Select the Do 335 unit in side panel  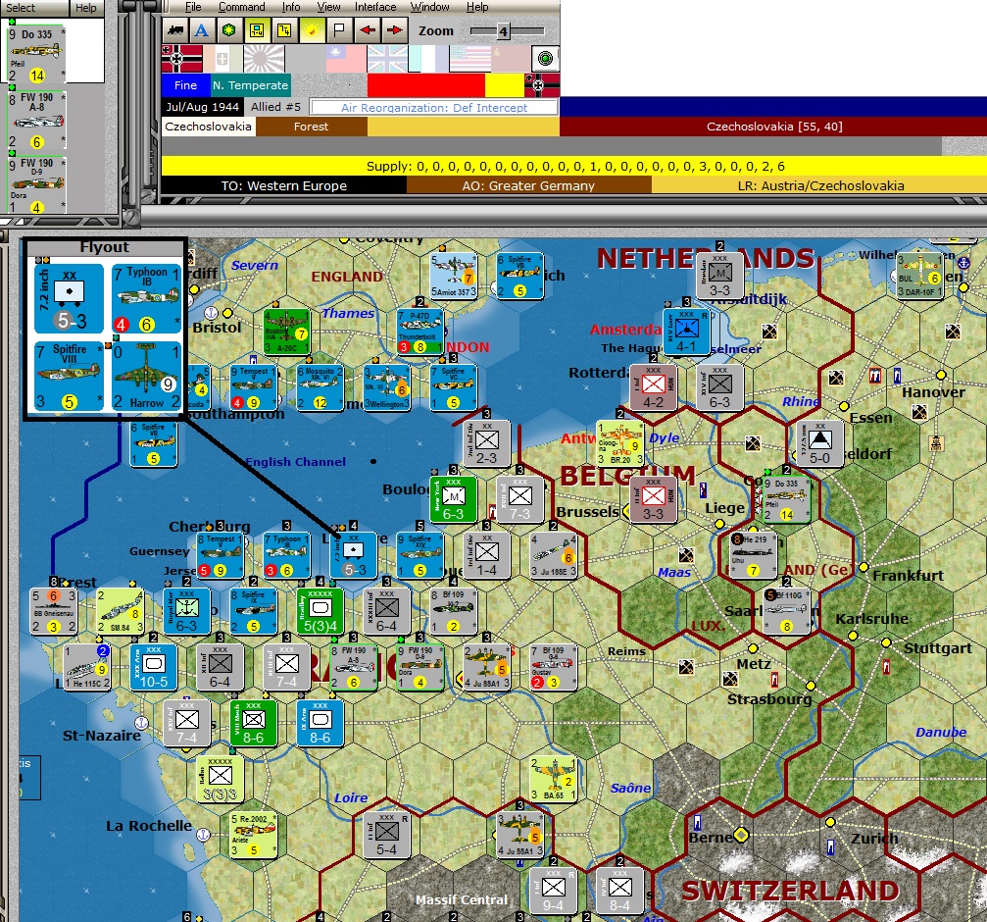pos(37,55)
